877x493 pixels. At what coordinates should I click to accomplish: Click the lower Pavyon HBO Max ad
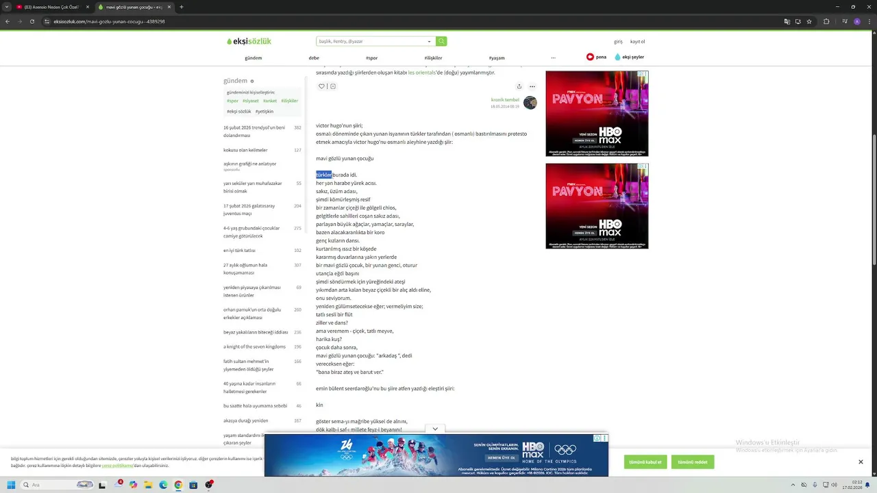(597, 206)
